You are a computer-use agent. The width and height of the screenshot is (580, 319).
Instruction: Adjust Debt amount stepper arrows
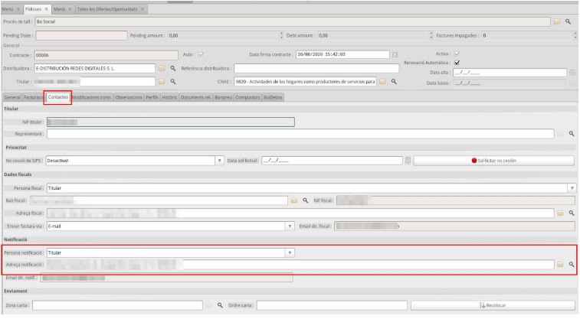click(x=431, y=35)
